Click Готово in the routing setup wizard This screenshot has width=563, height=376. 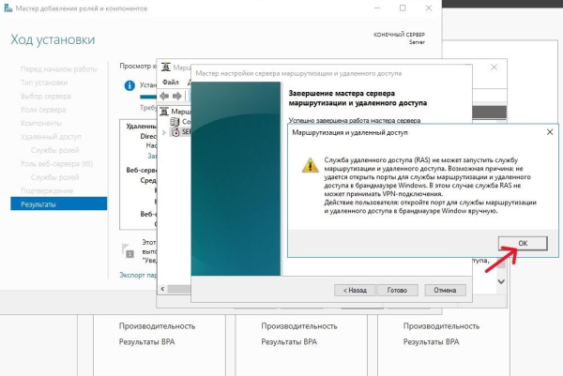click(397, 290)
